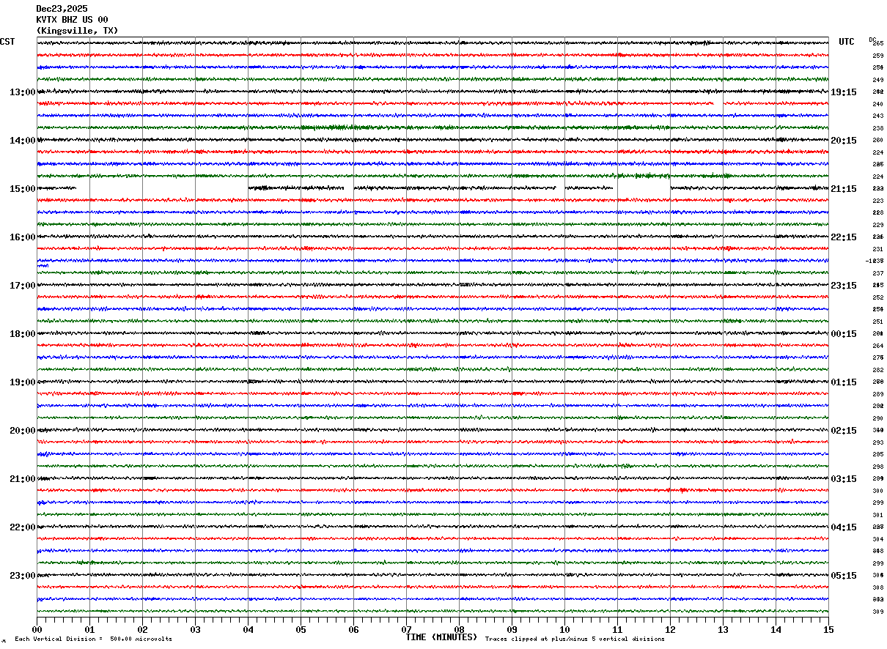The image size is (887, 649).
Task: Click the DC offset value -1035
Action: 875,261
